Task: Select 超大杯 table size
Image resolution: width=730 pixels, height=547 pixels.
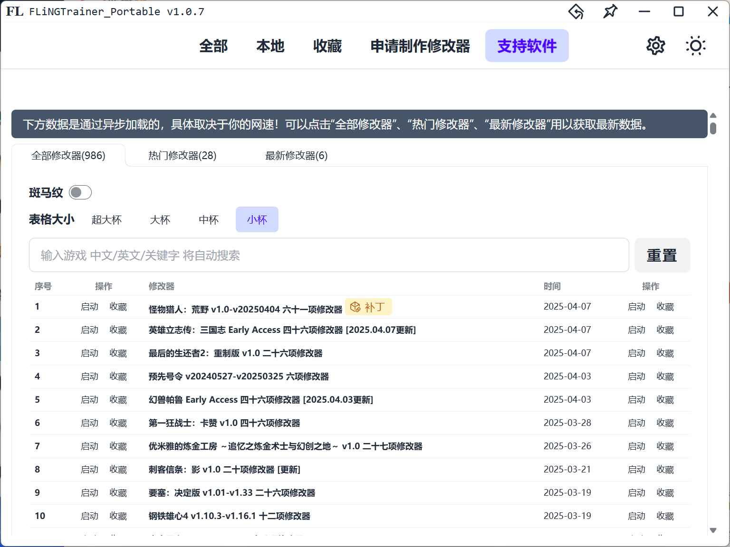Action: tap(107, 219)
